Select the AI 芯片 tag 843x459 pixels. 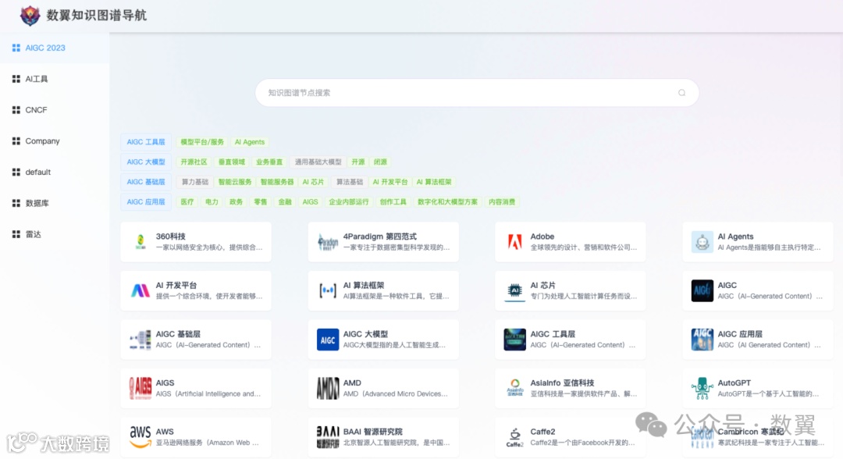(x=313, y=182)
